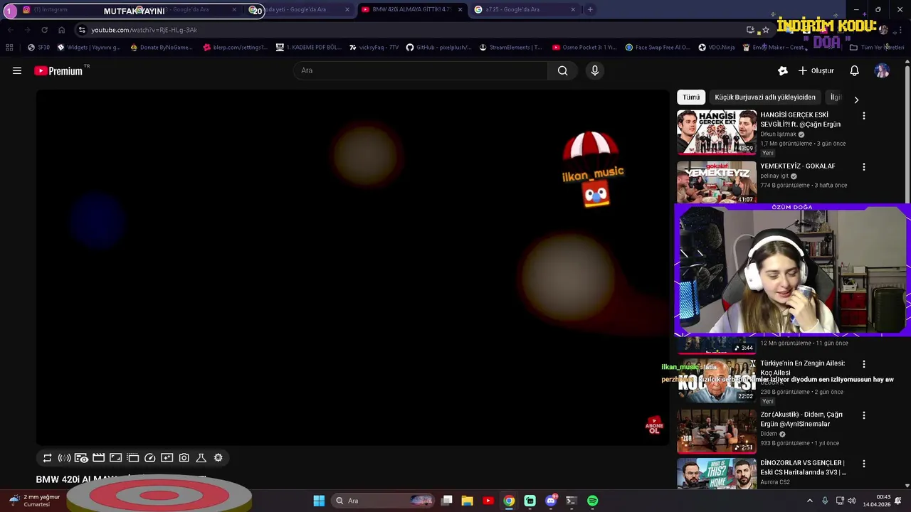Open options for 'DİNOZORLAR VS GENÇLER' video

(x=864, y=464)
